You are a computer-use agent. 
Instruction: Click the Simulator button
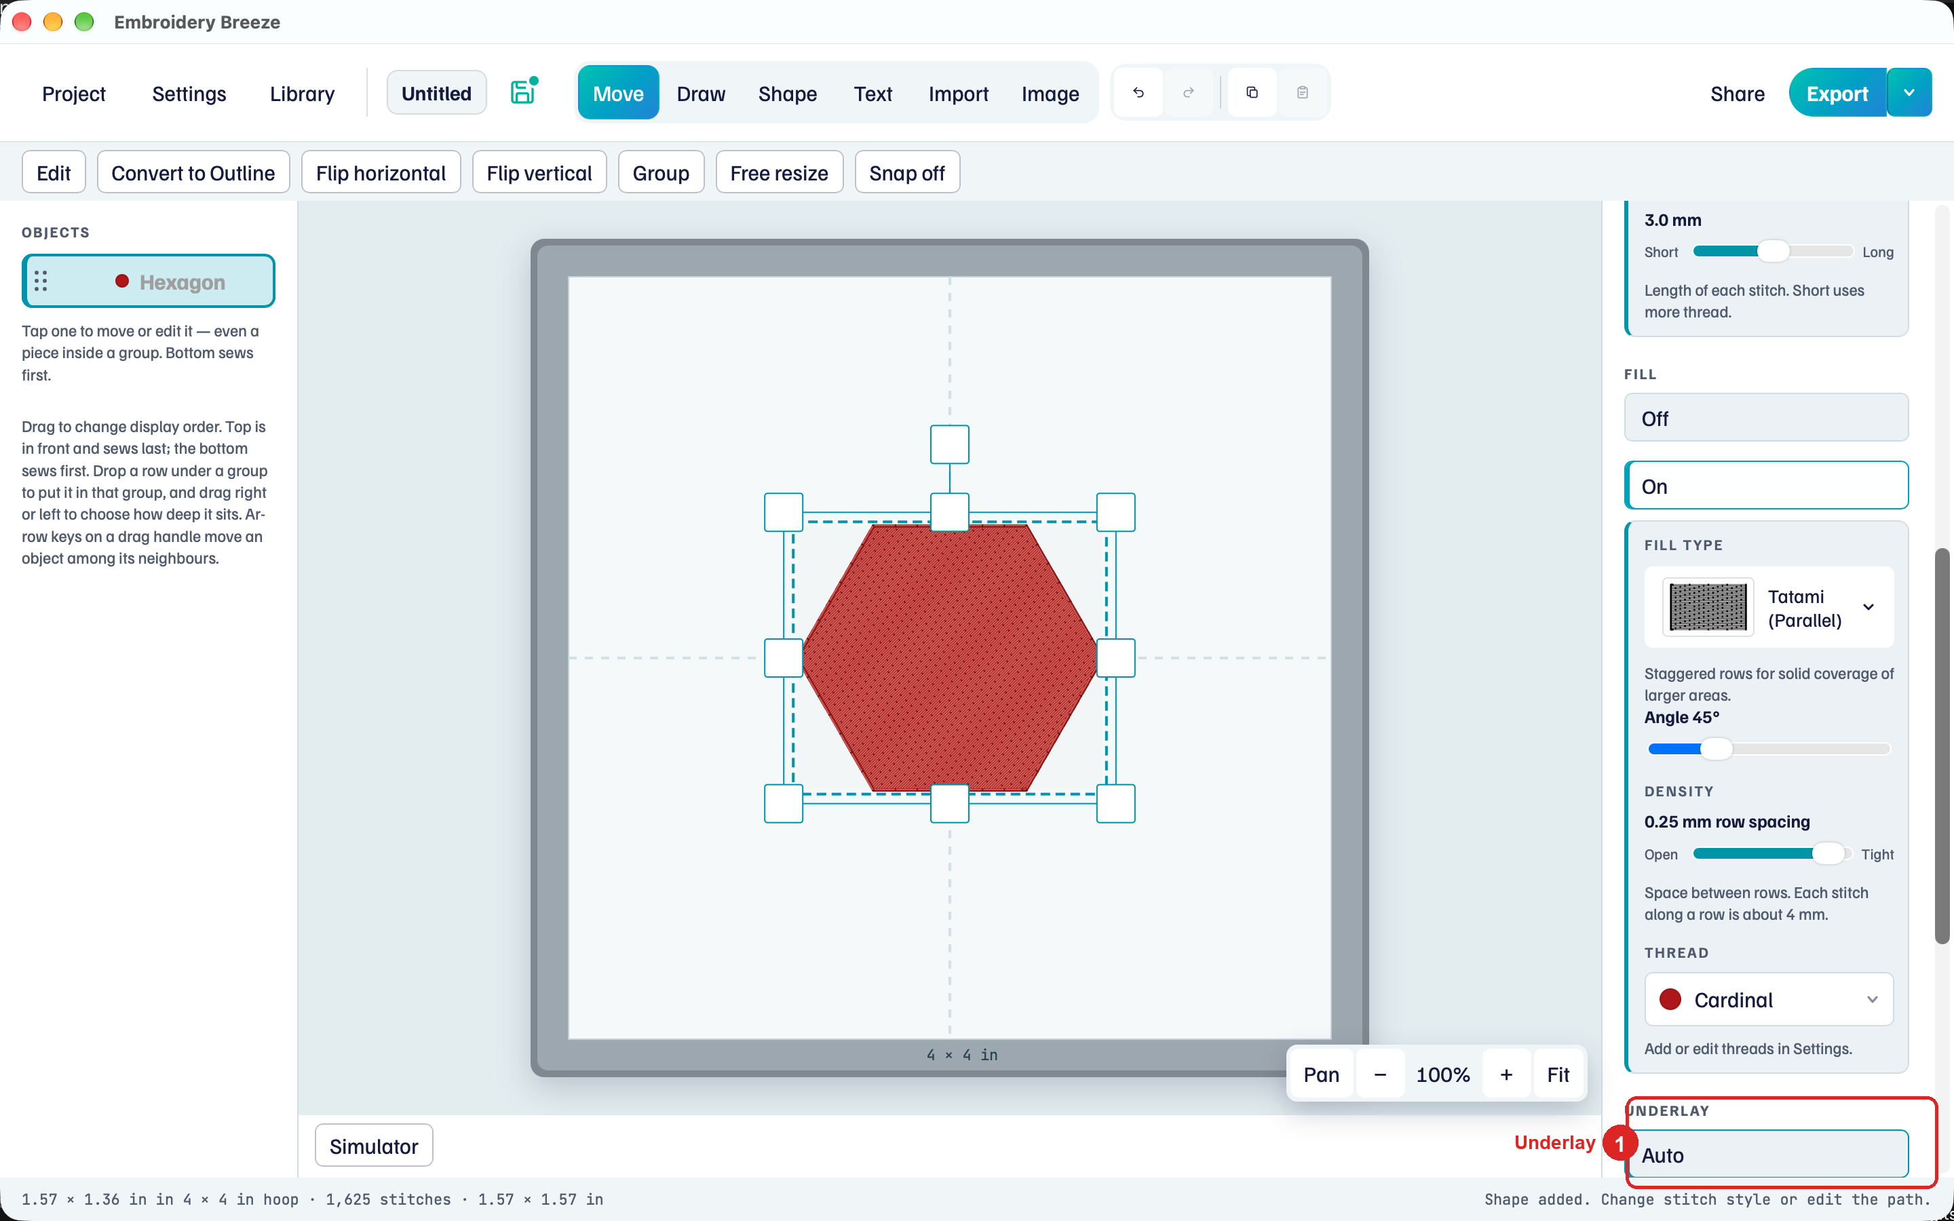pyautogui.click(x=374, y=1146)
